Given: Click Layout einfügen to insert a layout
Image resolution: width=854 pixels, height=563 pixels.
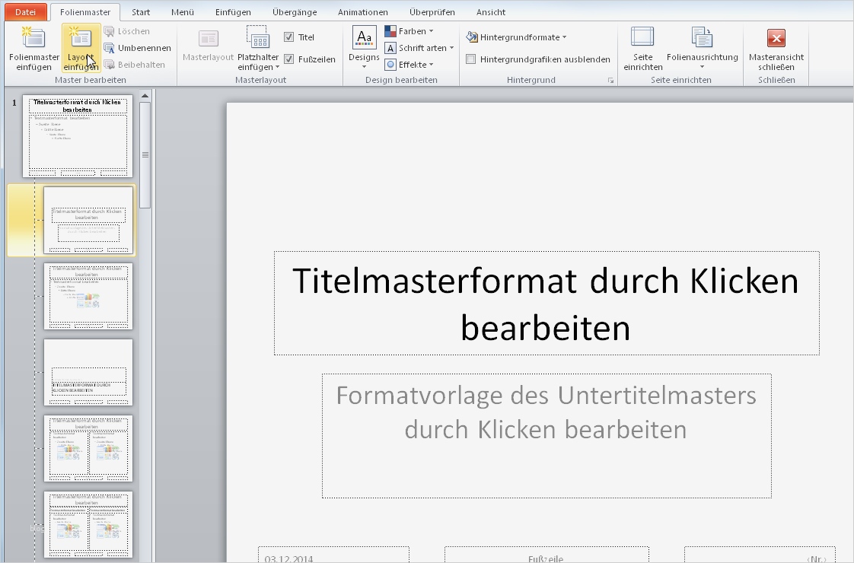Looking at the screenshot, I should [80, 47].
